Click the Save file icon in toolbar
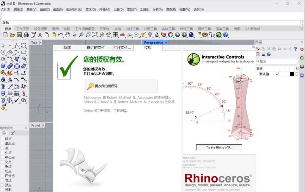This screenshot has height=192, width=305. tap(19, 35)
